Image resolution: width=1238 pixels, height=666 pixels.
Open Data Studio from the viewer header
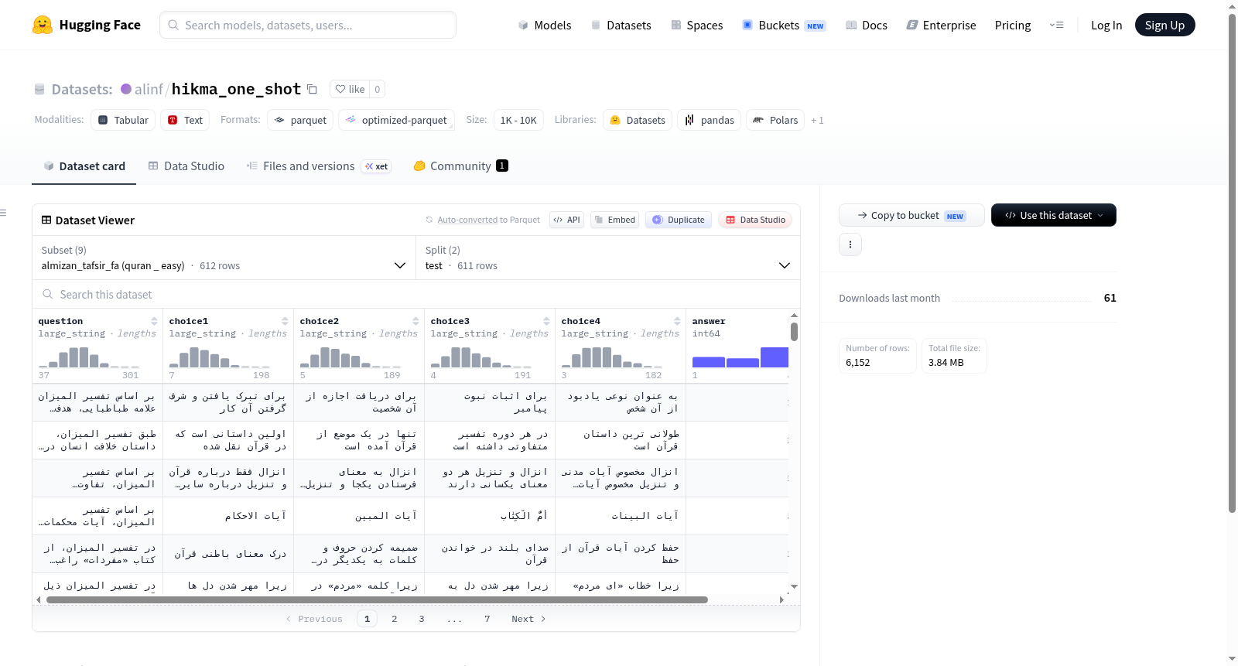(755, 220)
